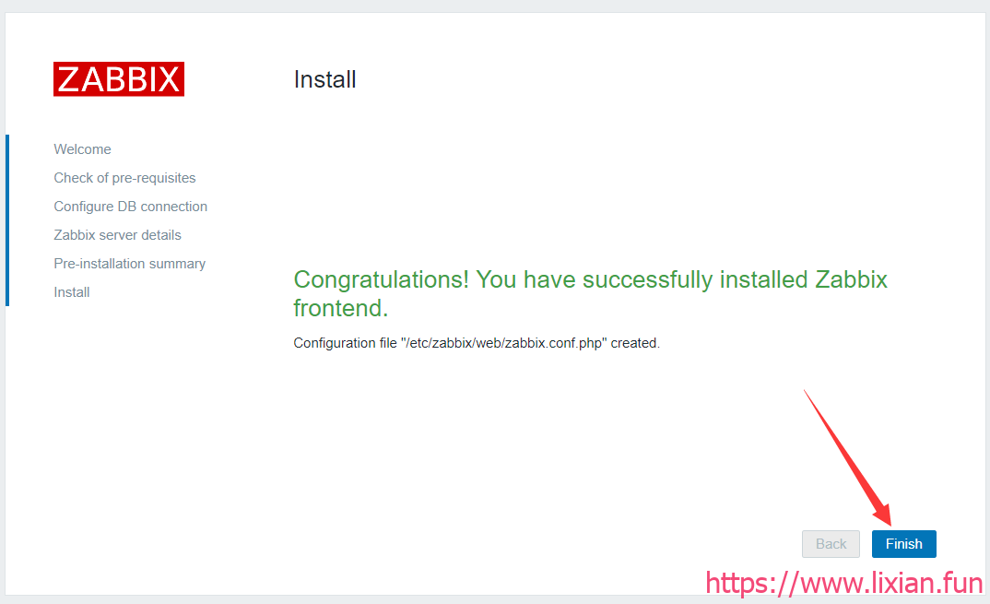
Task: Click the 'Configuration file' words in black text
Action: point(346,343)
